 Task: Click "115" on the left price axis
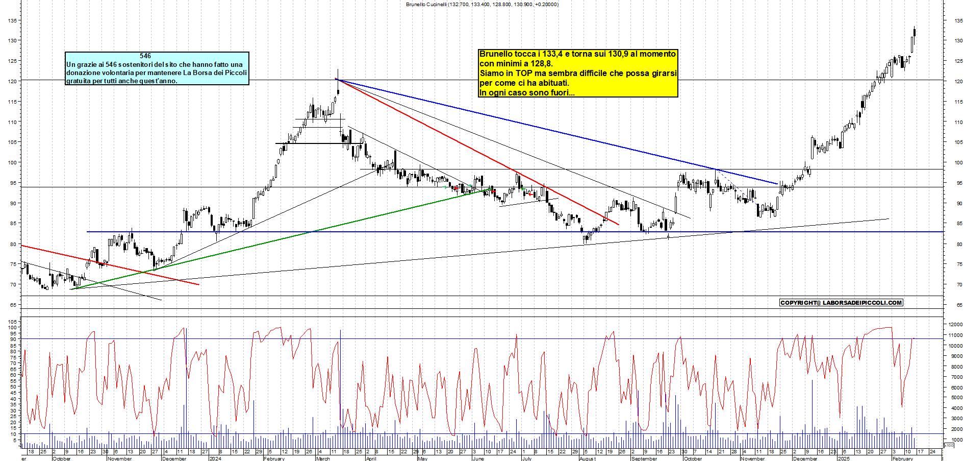pyautogui.click(x=12, y=102)
